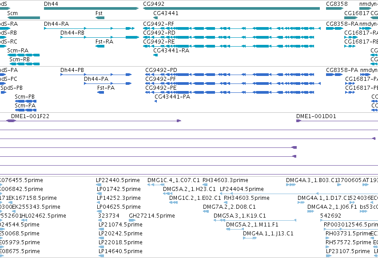Click the Scm gene bar
Image resolution: width=378 pixels, height=258 pixels.
click(x=24, y=18)
